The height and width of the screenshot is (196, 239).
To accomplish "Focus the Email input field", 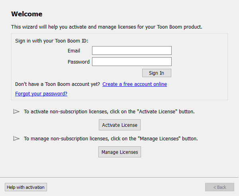I will tap(132, 50).
